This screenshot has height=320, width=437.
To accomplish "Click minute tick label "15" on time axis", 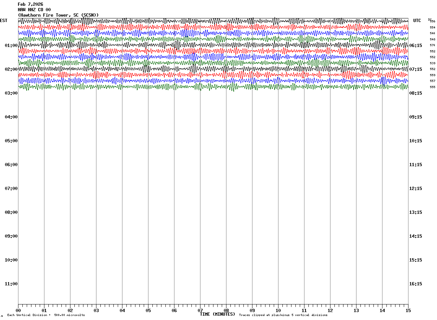I will click(x=408, y=310).
